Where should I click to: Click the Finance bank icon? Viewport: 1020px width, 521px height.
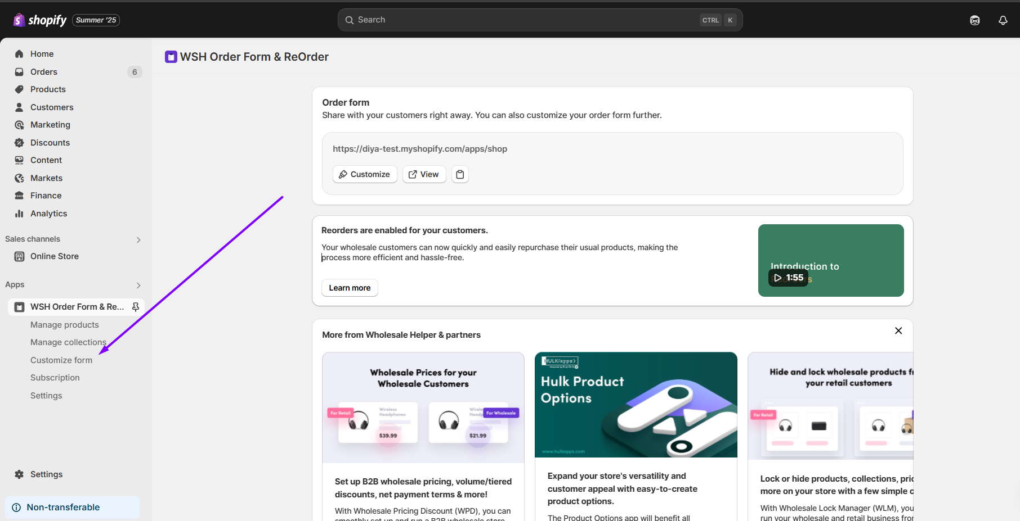pos(19,196)
